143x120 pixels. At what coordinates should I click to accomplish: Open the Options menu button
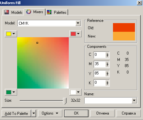tap(50, 113)
